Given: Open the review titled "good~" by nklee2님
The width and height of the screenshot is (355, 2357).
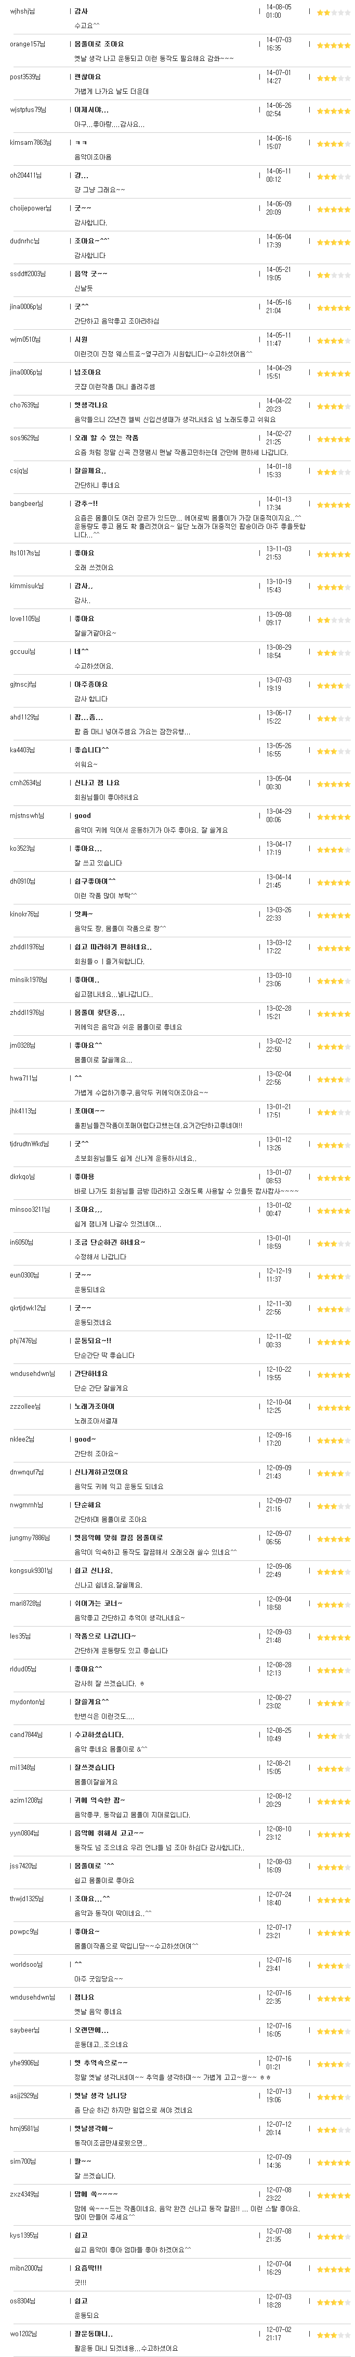Looking at the screenshot, I should [x=84, y=1438].
